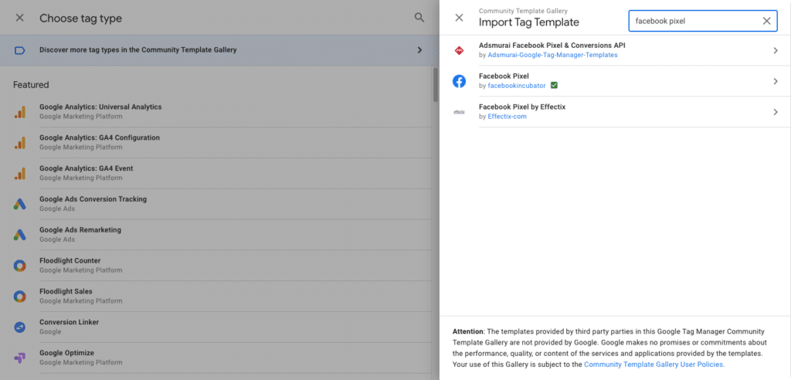The height and width of the screenshot is (380, 791).
Task: Click the green verified badge beside facebookincubator
Action: [554, 86]
